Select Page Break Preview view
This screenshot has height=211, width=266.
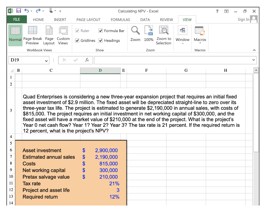33,36
